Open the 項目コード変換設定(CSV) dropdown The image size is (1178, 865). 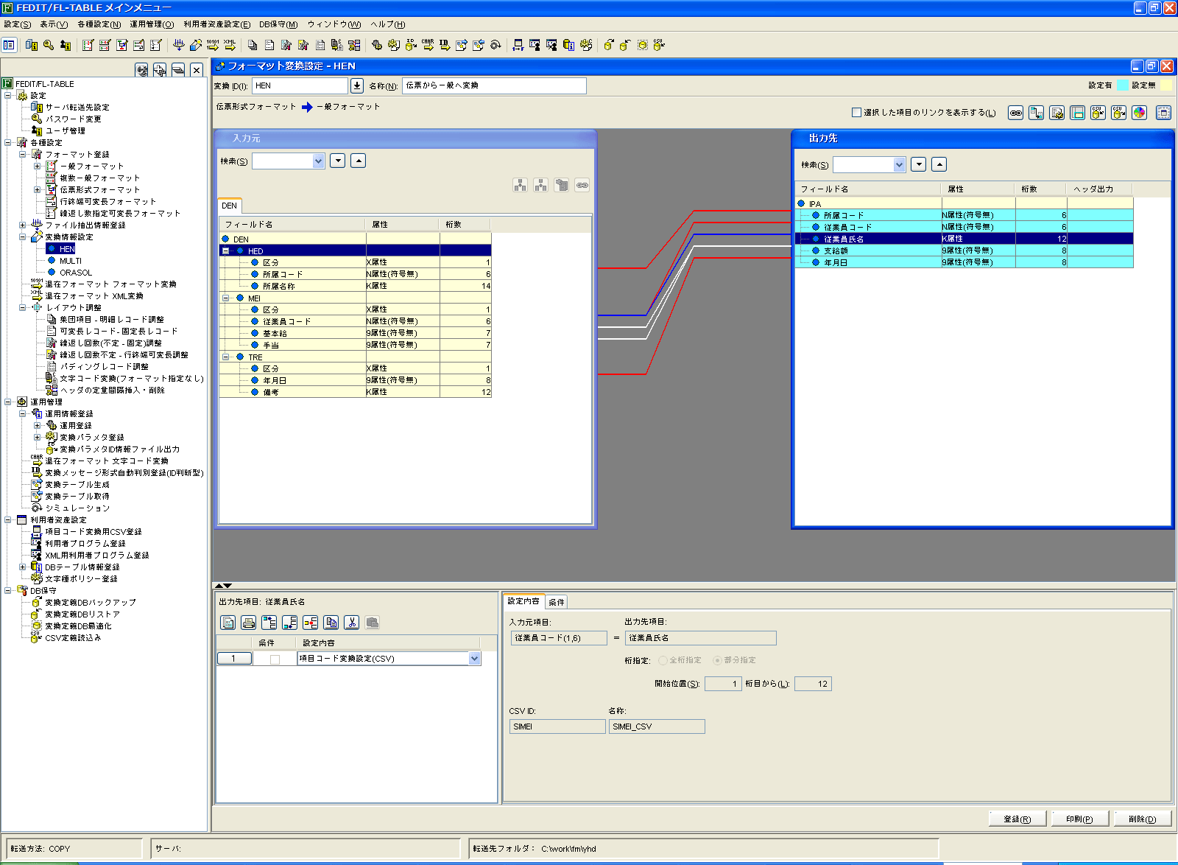pyautogui.click(x=474, y=659)
